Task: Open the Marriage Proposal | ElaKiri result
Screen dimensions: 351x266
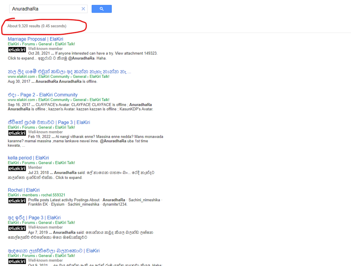Action: click(35, 39)
